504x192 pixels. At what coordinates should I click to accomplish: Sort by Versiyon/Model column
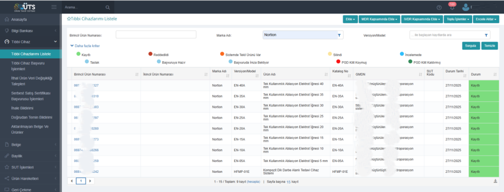tap(257, 76)
